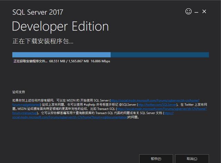Click the smiley feedback icon
The width and height of the screenshot is (221, 163).
coord(189,11)
